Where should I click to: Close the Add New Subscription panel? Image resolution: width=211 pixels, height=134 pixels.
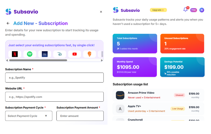(101, 12)
